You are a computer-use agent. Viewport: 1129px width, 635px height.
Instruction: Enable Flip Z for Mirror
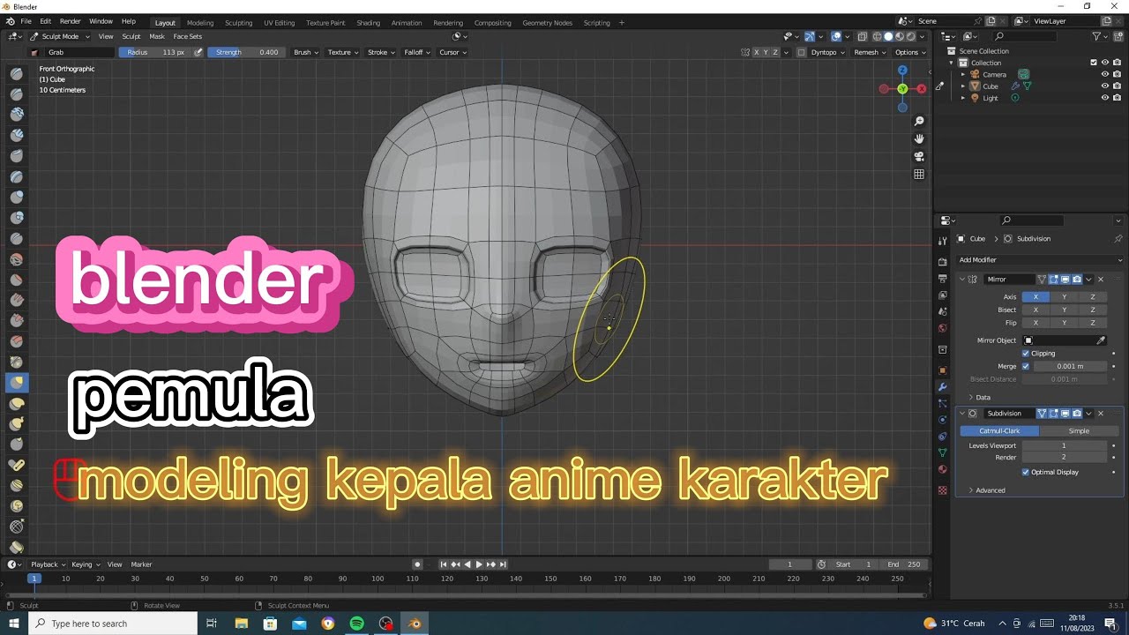click(1092, 323)
